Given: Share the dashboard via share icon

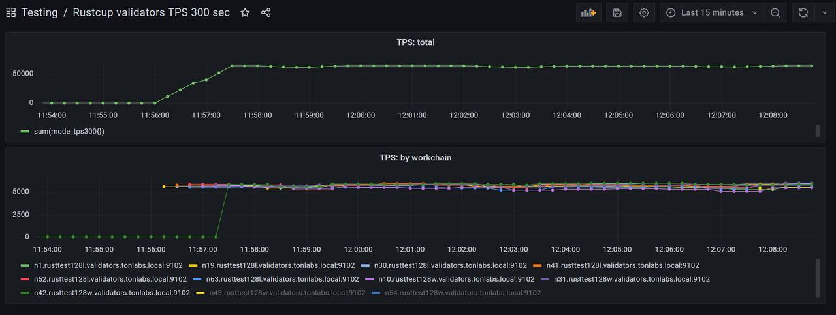Looking at the screenshot, I should click(x=266, y=12).
